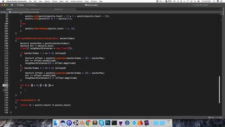Image resolution: width=225 pixels, height=127 pixels.
Task: Open the Apple menu
Action: coord(3,1)
